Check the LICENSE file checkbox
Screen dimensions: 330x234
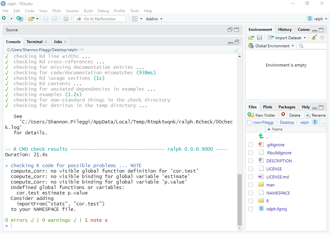tap(251, 169)
